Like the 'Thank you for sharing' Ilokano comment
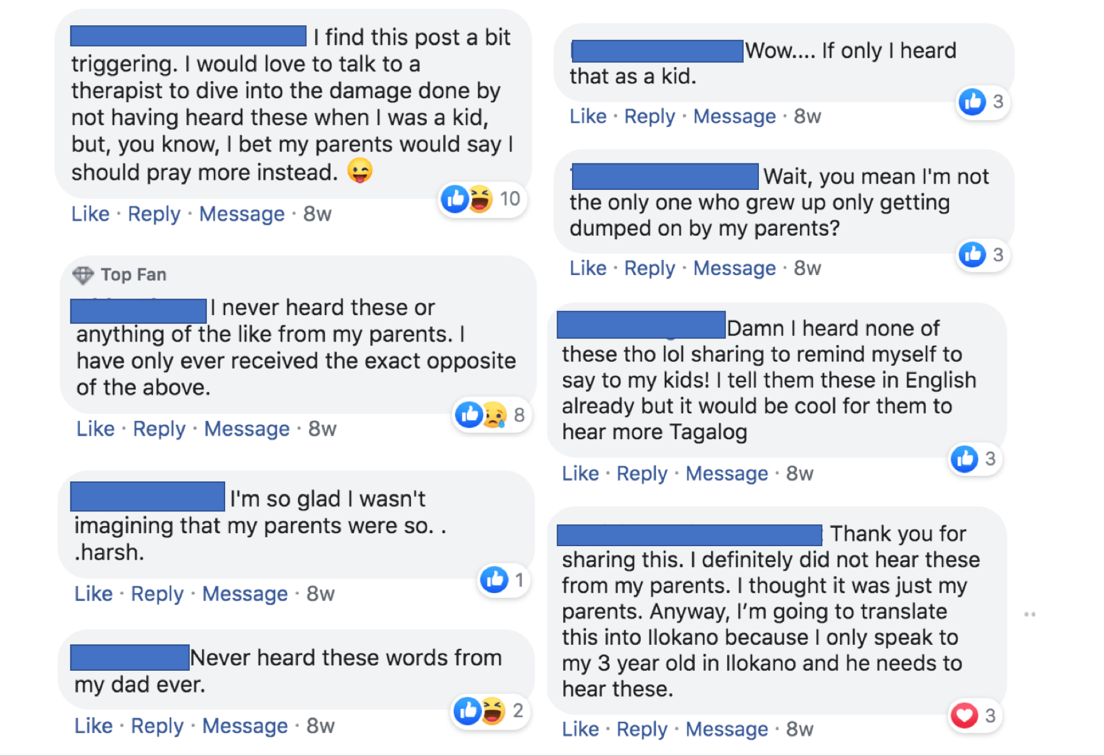Screen dimensions: 1104x756 click(580, 729)
